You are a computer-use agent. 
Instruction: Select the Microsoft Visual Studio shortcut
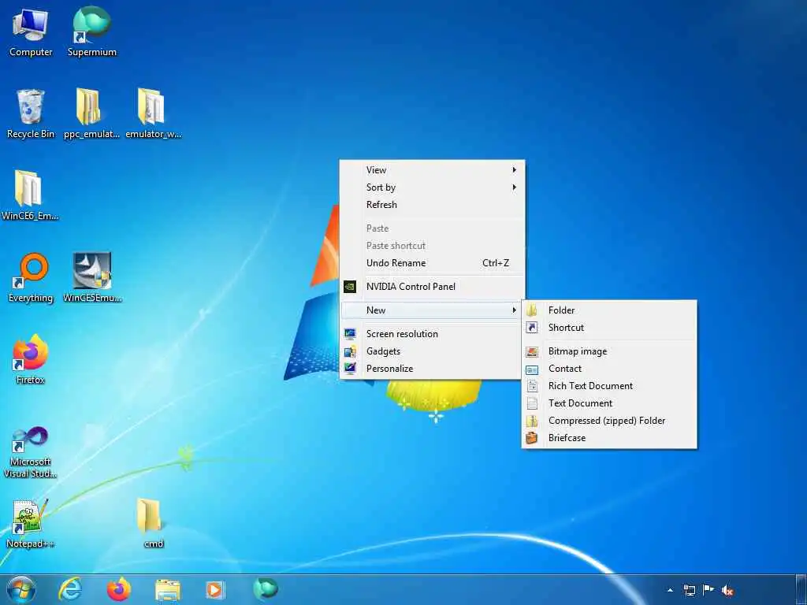31,453
